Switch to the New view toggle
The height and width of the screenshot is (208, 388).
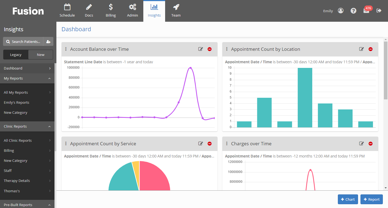pos(41,55)
